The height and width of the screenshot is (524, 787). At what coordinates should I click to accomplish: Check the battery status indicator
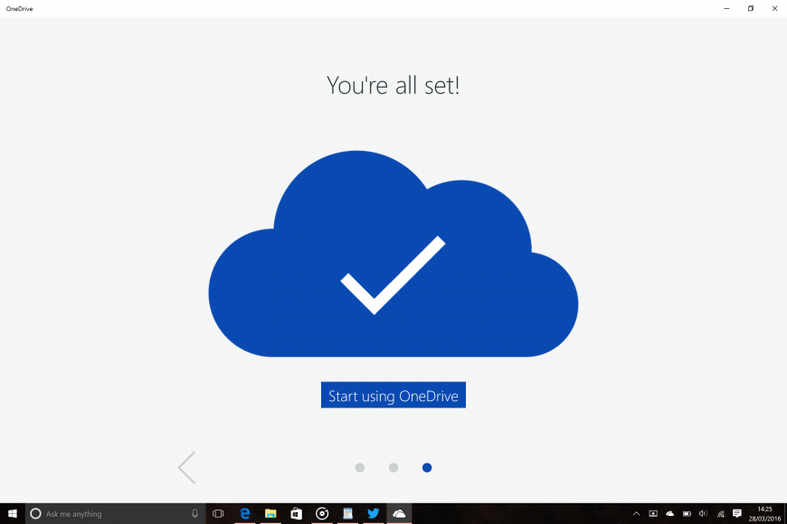coord(686,513)
